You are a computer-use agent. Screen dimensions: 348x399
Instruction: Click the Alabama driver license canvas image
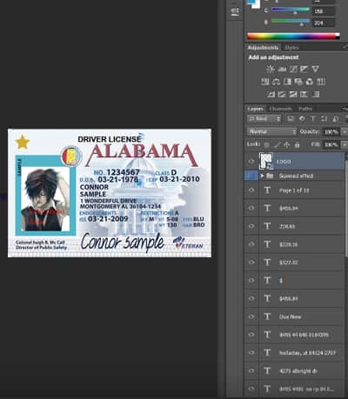click(110, 193)
